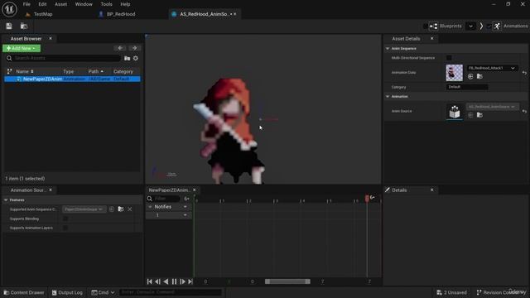
Task: Open the Blueprints mode dropdown arrow
Action: pos(470,26)
